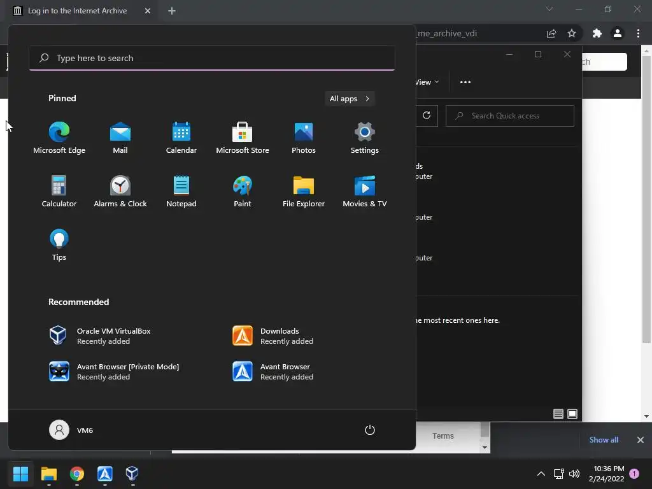Image resolution: width=652 pixels, height=489 pixels.
Task: Open Notepad
Action: tap(181, 191)
